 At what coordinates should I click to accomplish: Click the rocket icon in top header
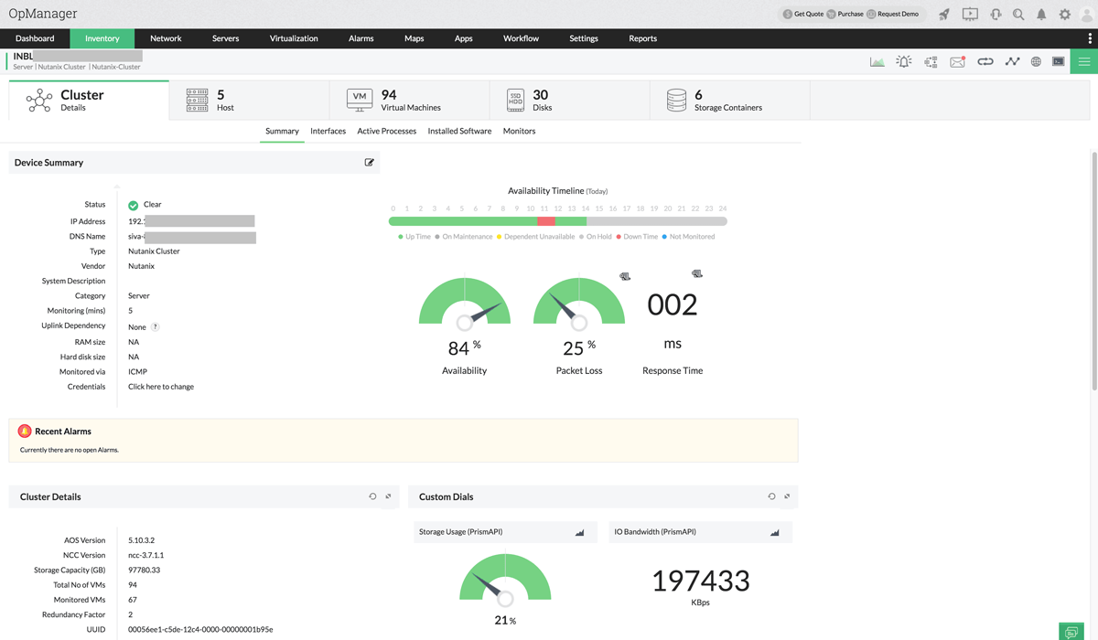944,15
